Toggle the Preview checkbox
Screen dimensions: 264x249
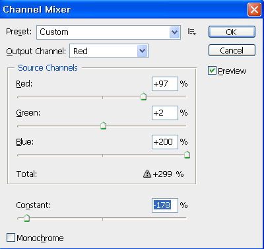coord(212,71)
